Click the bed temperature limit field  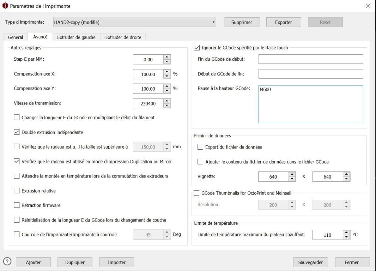point(328,235)
